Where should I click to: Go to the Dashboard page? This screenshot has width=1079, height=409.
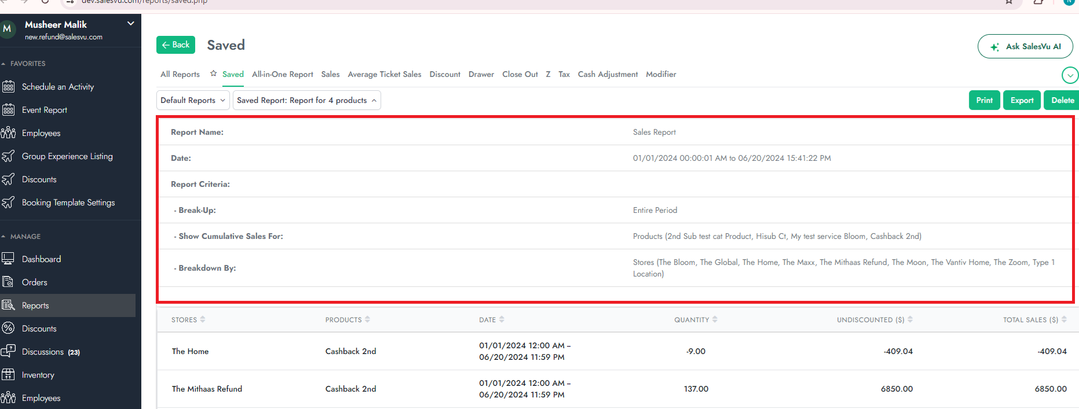tap(41, 259)
